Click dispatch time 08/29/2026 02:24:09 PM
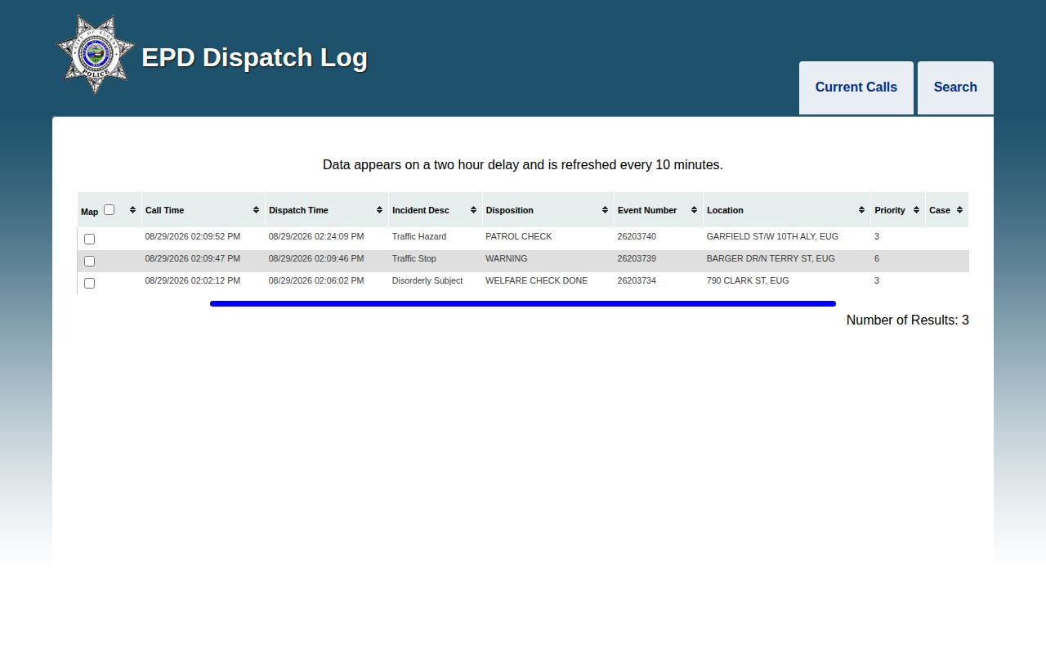Image resolution: width=1046 pixels, height=654 pixels. tap(316, 236)
